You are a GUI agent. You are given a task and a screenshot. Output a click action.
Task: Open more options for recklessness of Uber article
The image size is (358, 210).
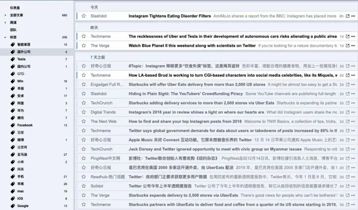(353, 36)
